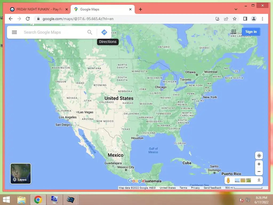Click the share page icon

coord(226,19)
